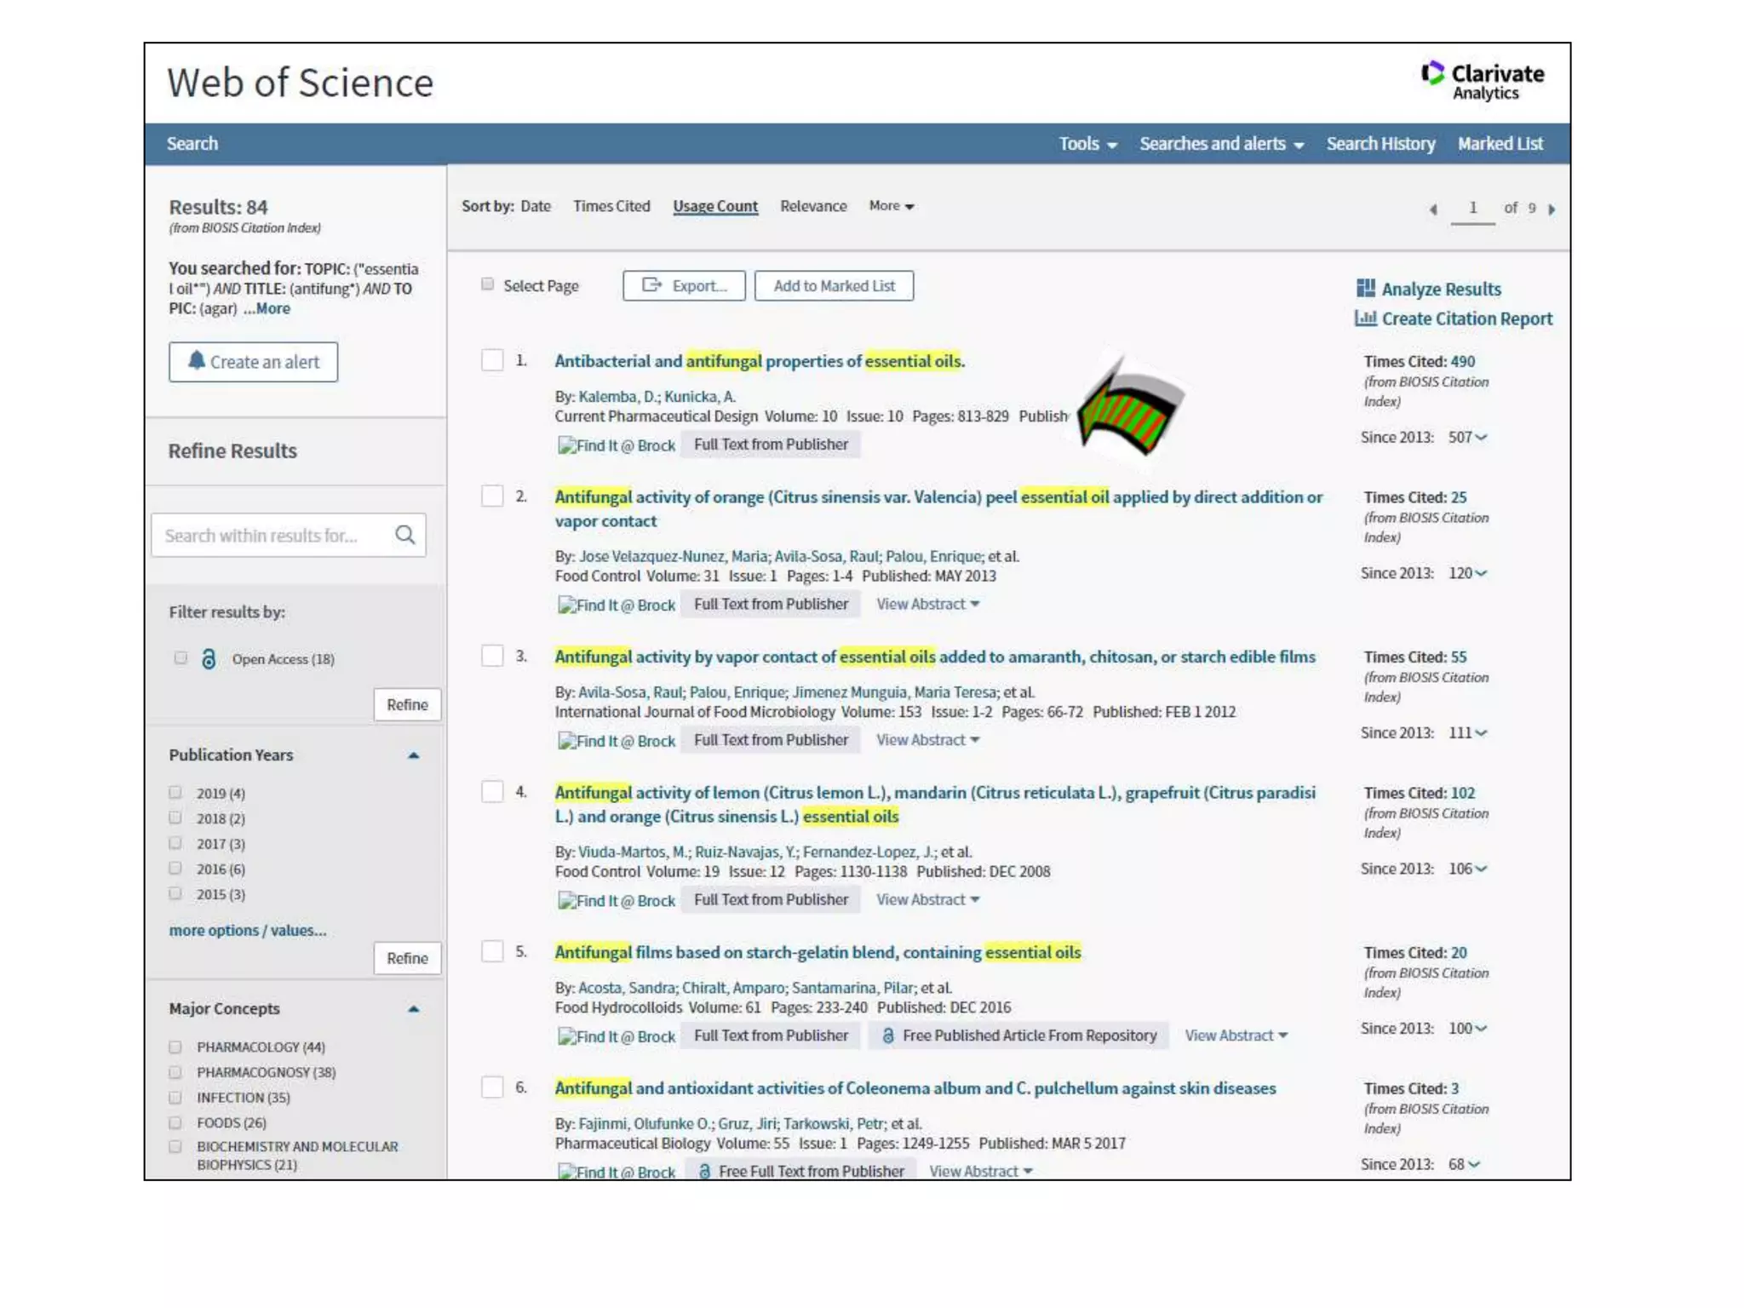The width and height of the screenshot is (1744, 1308).
Task: Click the bell icon on Create an alert
Action: (x=197, y=361)
